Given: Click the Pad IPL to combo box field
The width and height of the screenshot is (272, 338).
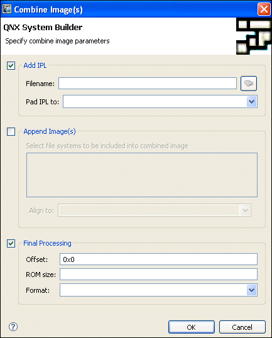Looking at the screenshot, I should [x=160, y=102].
